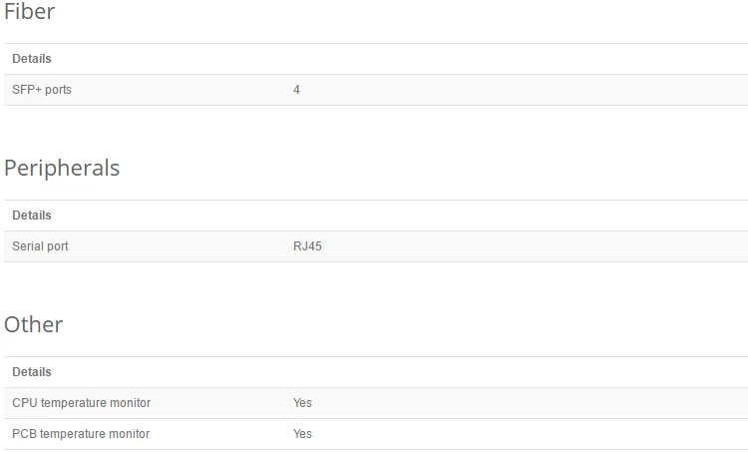This screenshot has width=748, height=452.
Task: Click the SFP+ ports value 4
Action: [x=296, y=90]
